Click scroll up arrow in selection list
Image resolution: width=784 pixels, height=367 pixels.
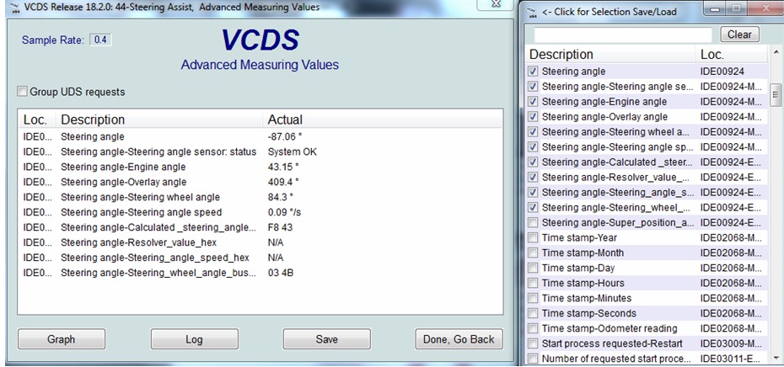point(776,52)
